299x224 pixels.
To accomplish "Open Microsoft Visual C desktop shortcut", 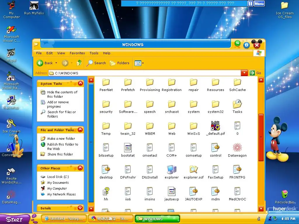I will point(11,34).
